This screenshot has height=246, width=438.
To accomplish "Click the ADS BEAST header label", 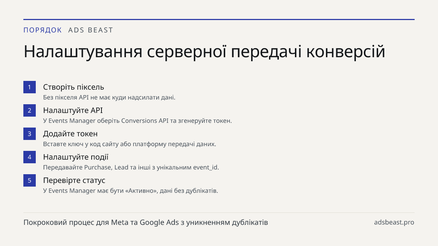I will (x=91, y=30).
